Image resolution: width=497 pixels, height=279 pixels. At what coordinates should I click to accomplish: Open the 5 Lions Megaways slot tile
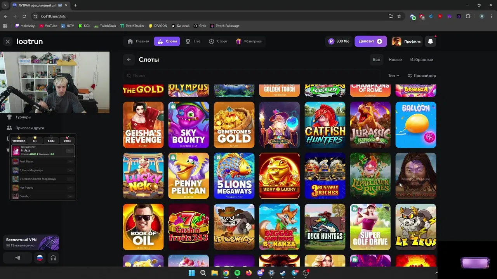pos(234,176)
